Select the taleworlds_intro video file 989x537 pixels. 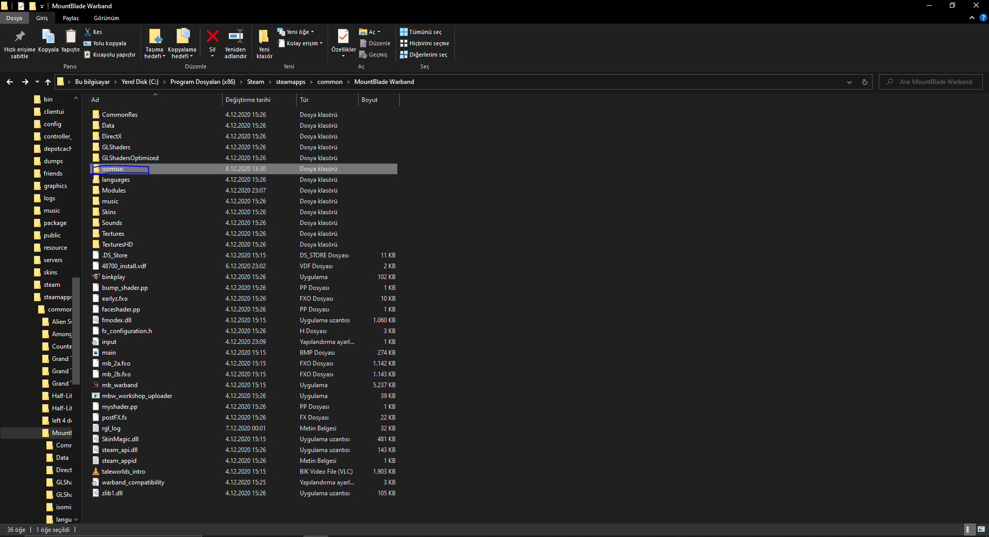click(x=123, y=472)
